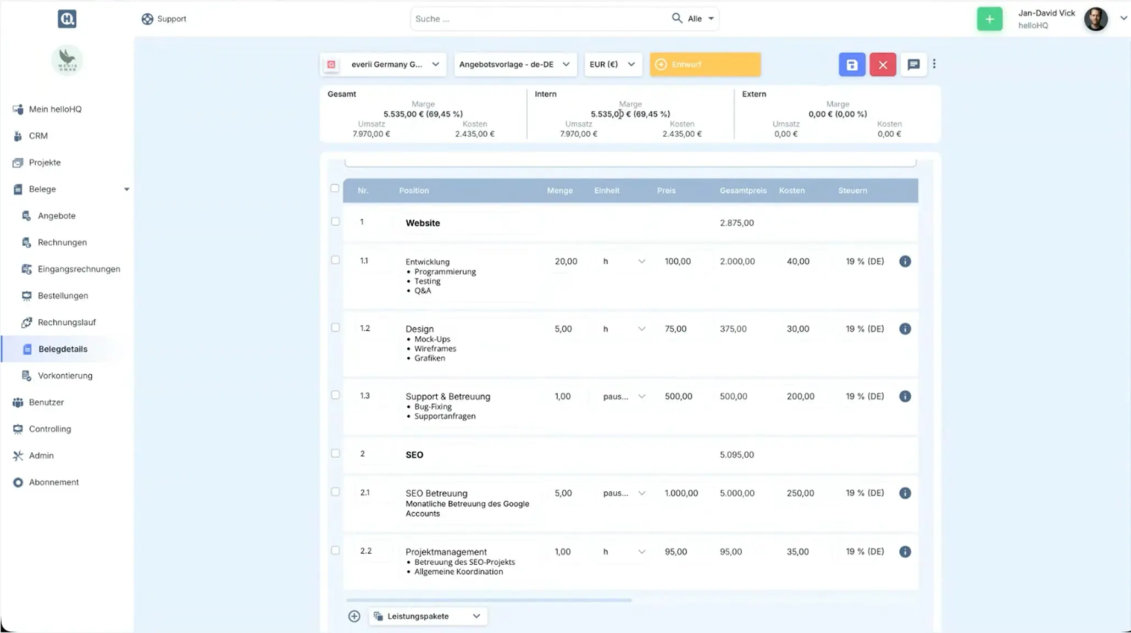Check the Support & Betreuung row checkbox
This screenshot has height=633, width=1131.
(x=335, y=395)
